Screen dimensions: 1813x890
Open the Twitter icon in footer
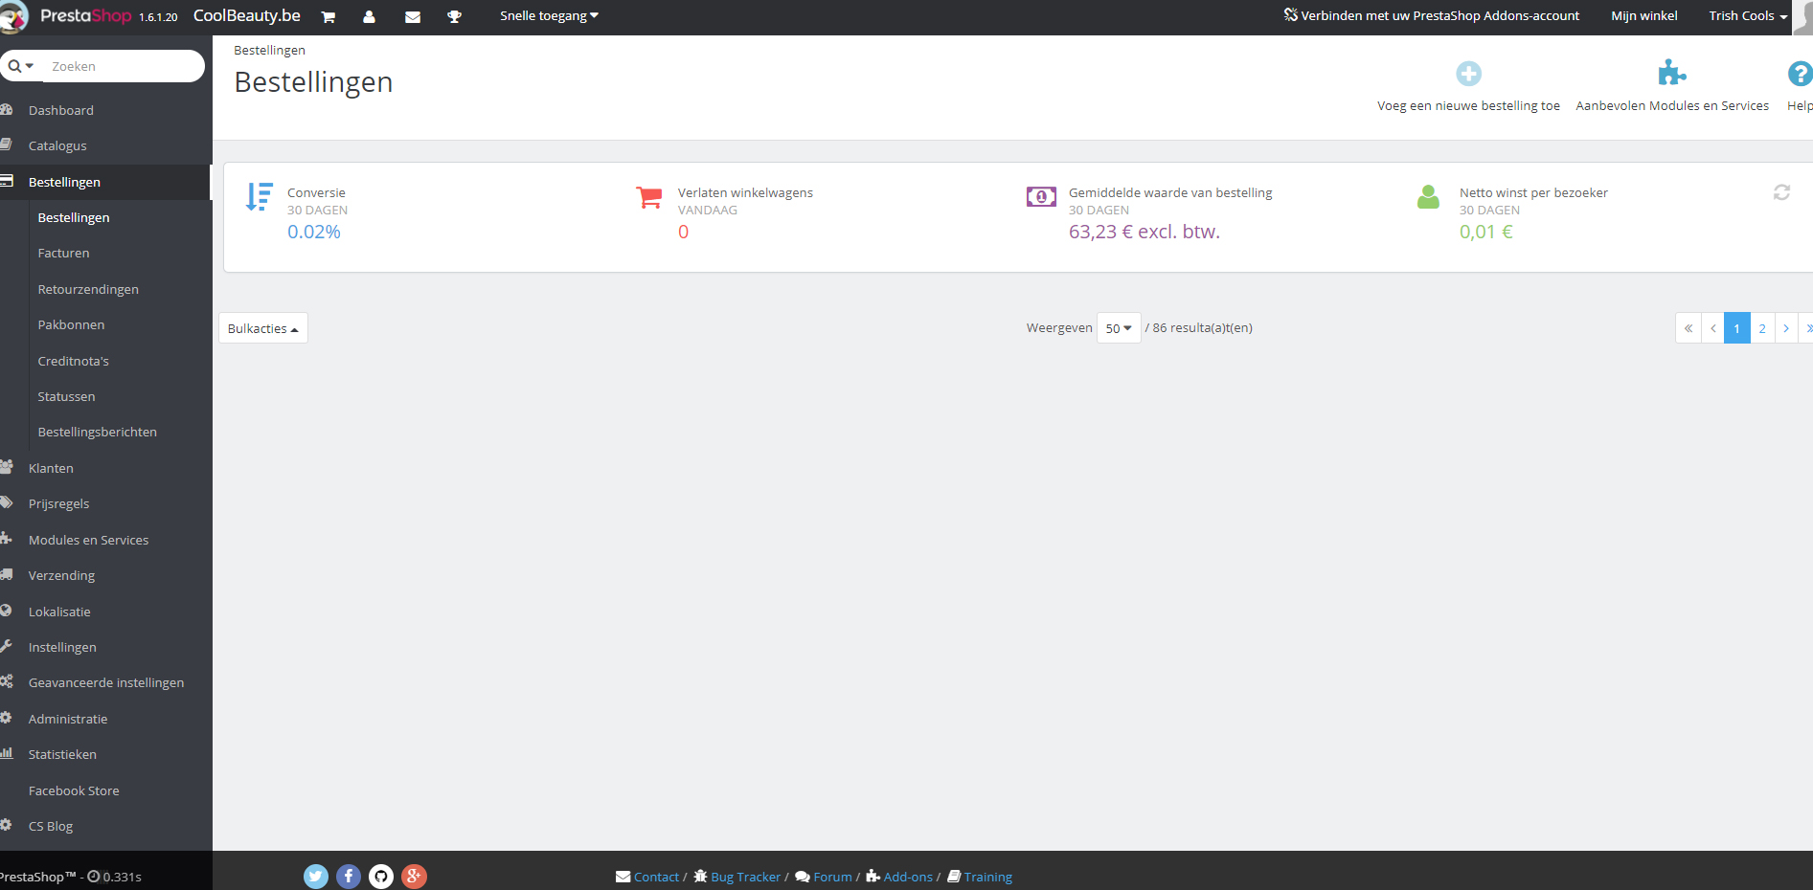pyautogui.click(x=316, y=877)
